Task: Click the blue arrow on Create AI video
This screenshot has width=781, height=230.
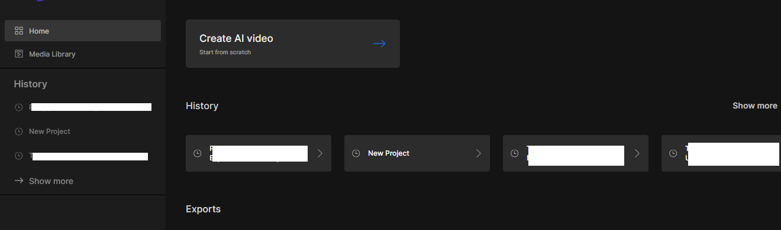Action: [x=379, y=44]
